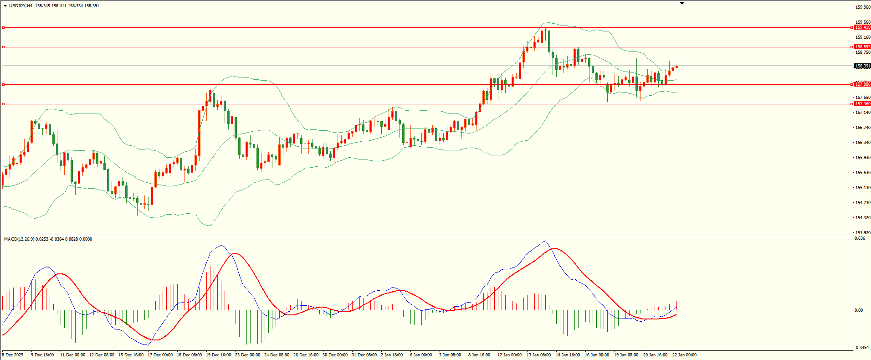Click right handle of the 157.360 line
The height and width of the screenshot is (360, 871).
coord(852,104)
